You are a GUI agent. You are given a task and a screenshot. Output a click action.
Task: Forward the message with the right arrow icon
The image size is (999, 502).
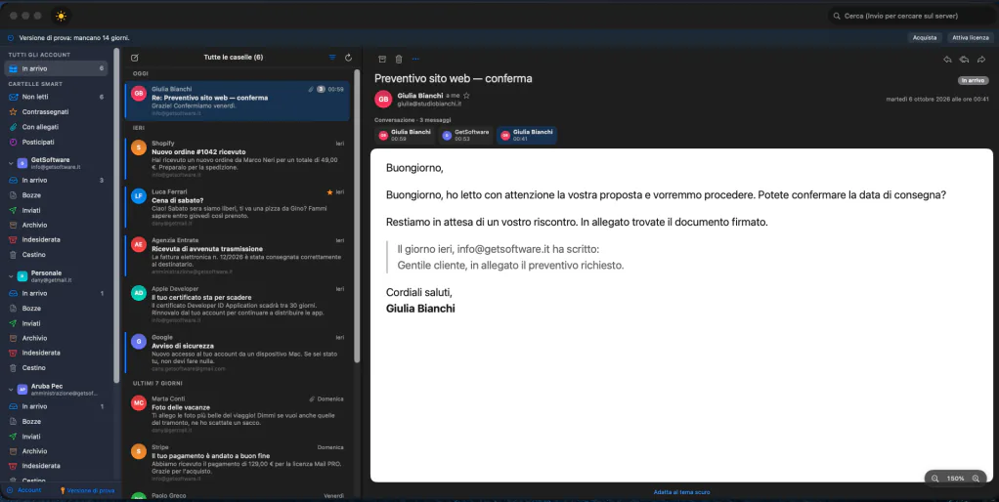[x=981, y=60]
